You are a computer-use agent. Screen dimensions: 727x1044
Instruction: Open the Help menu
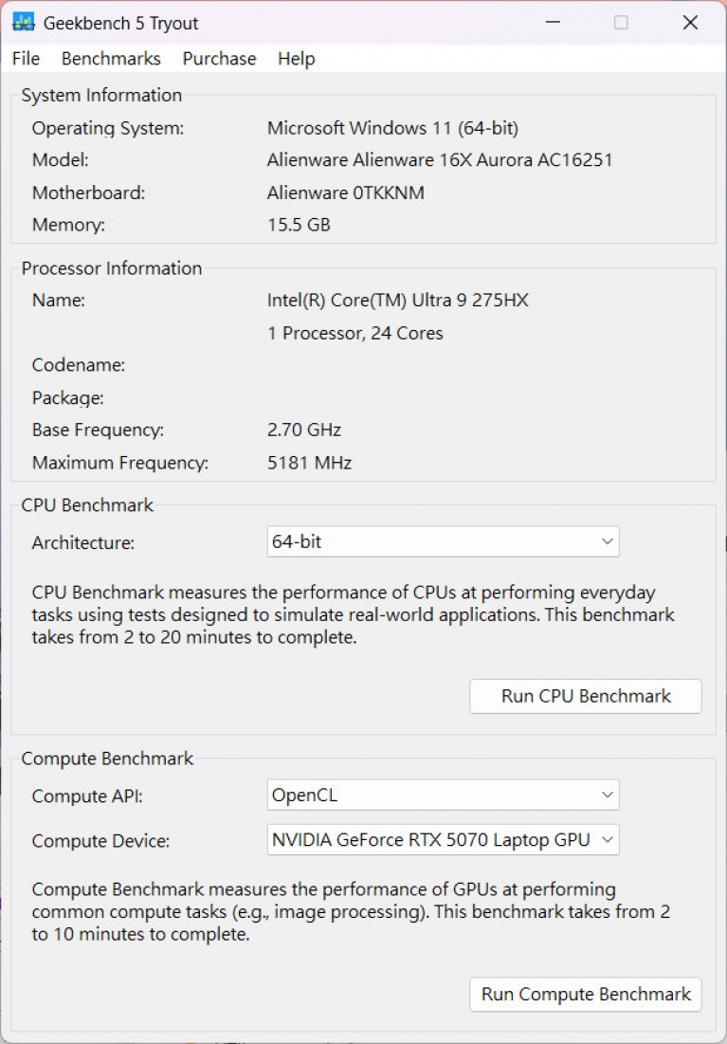[296, 59]
